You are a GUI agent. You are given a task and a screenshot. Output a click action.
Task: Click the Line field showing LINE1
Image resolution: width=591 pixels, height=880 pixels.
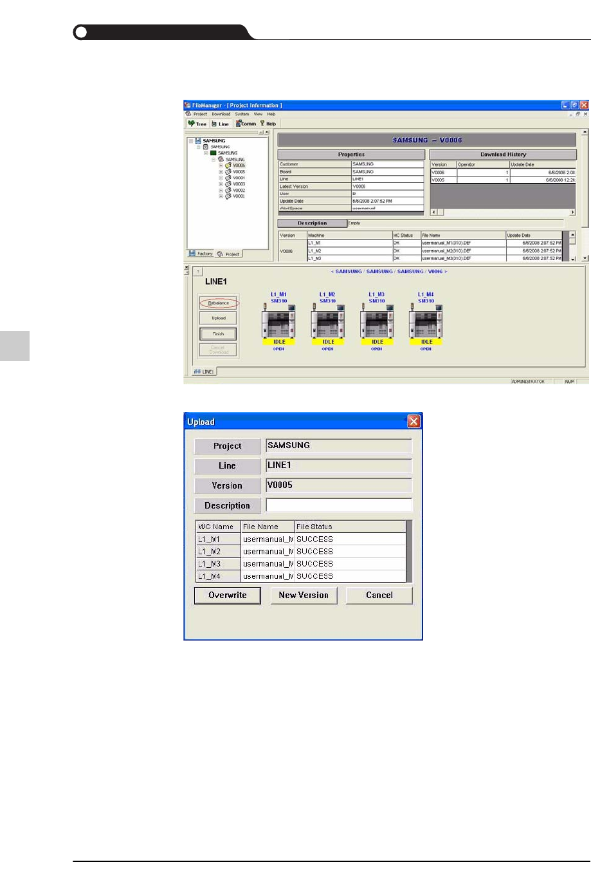(x=339, y=465)
